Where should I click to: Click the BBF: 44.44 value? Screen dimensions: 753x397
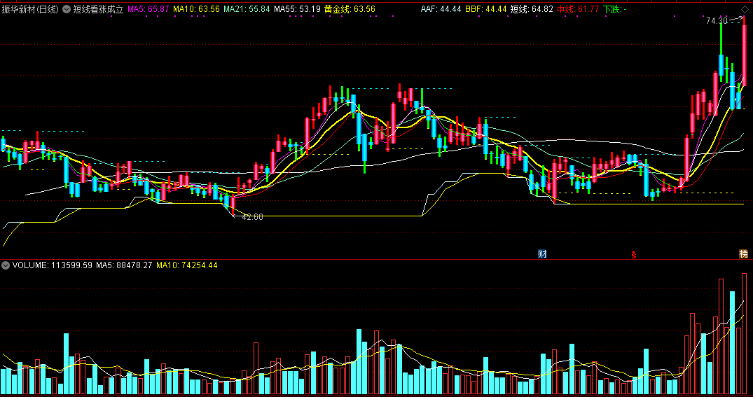tap(486, 9)
